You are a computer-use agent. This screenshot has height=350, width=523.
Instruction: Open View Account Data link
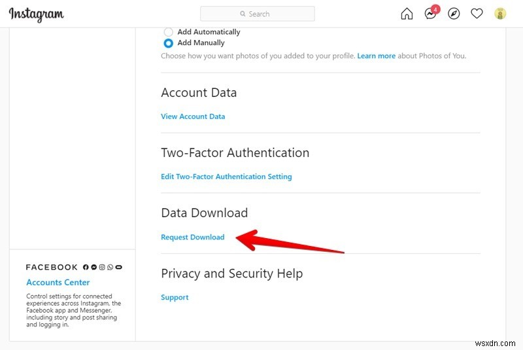click(193, 116)
